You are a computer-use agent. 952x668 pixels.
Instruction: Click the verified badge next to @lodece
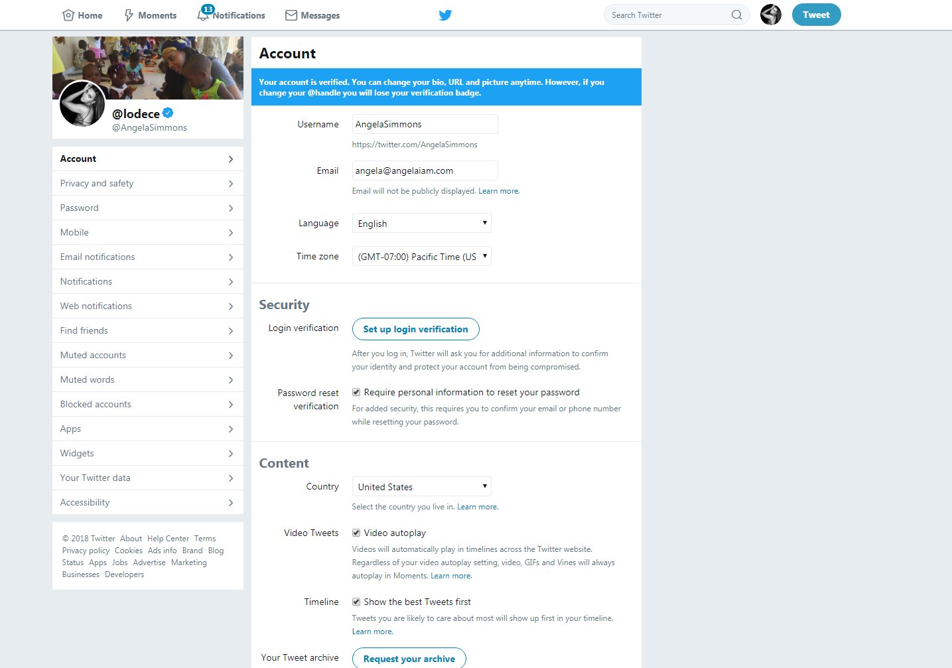(x=168, y=113)
